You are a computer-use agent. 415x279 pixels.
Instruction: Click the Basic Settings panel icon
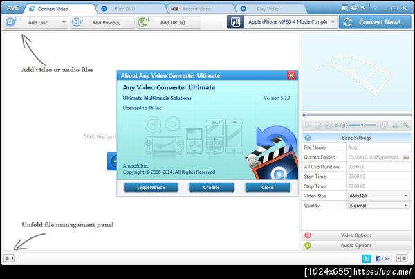(x=308, y=138)
